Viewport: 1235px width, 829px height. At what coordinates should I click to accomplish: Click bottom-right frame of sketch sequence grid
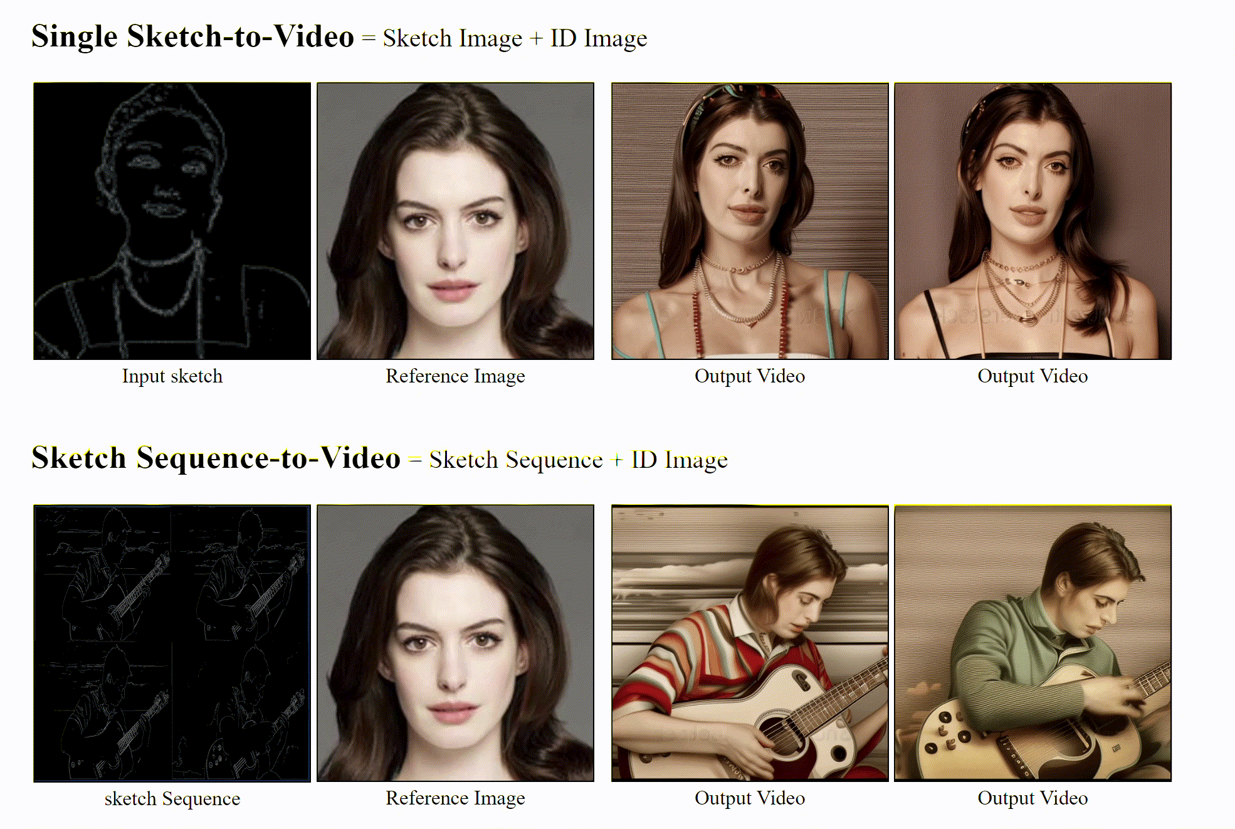(241, 712)
